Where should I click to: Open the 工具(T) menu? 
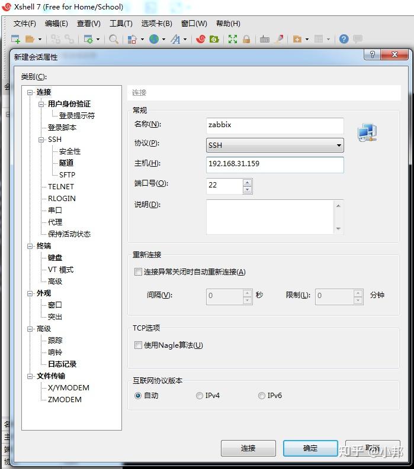click(121, 23)
